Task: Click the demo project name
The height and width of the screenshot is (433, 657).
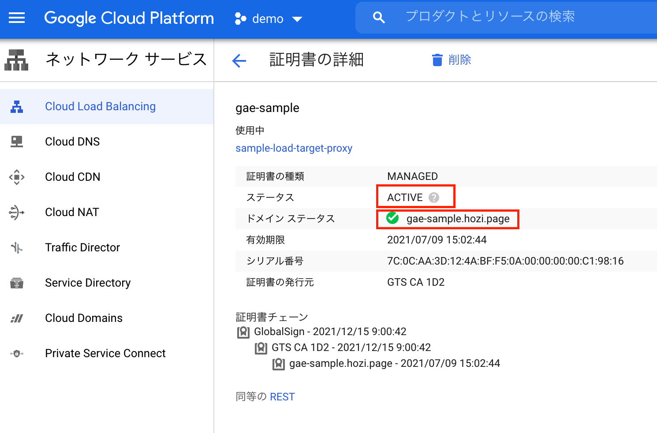Action: (268, 19)
